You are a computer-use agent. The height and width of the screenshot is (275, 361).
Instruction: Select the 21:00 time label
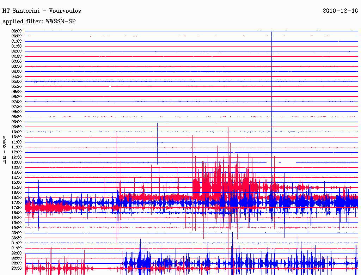pyautogui.click(x=17, y=243)
